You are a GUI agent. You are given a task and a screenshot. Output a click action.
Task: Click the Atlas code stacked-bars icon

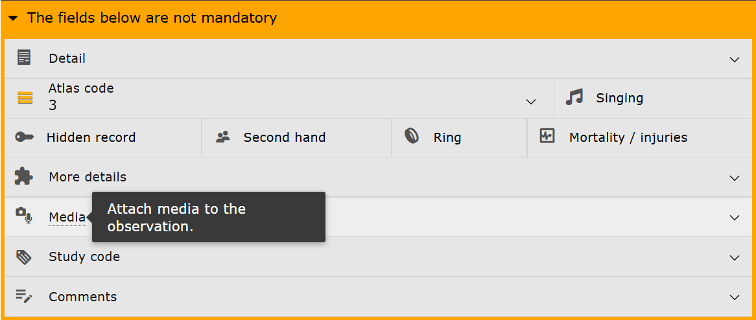tap(25, 98)
